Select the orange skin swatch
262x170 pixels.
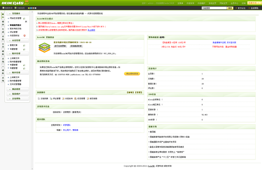[33, 8]
